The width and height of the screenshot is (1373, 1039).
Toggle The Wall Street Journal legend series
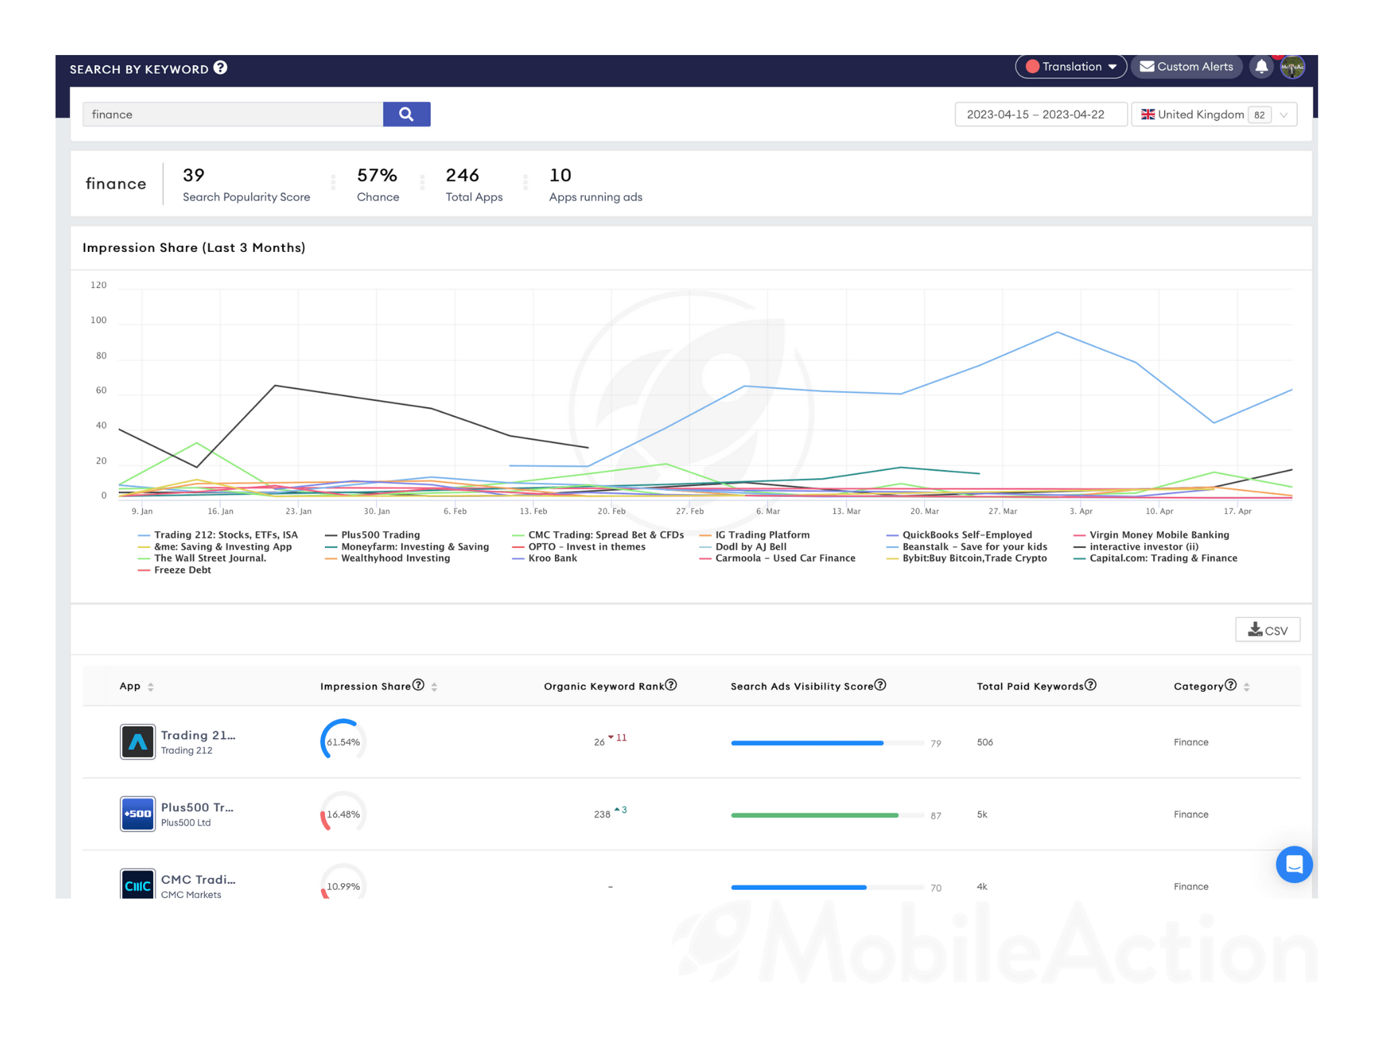(x=202, y=558)
